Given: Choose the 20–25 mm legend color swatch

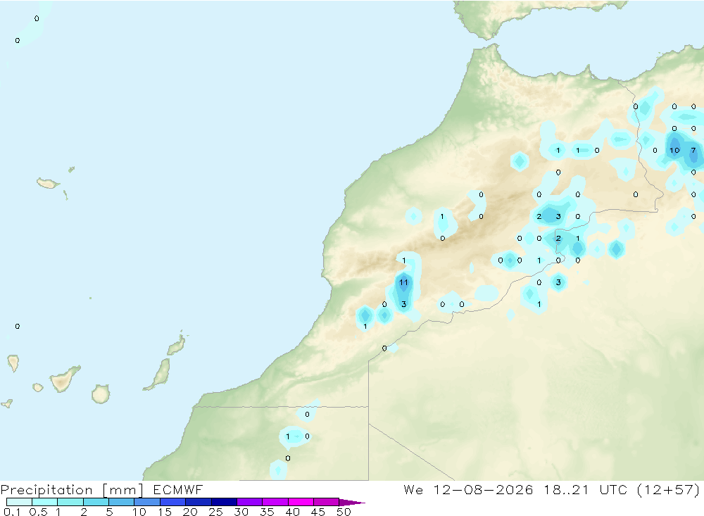Looking at the screenshot, I should coord(199,502).
